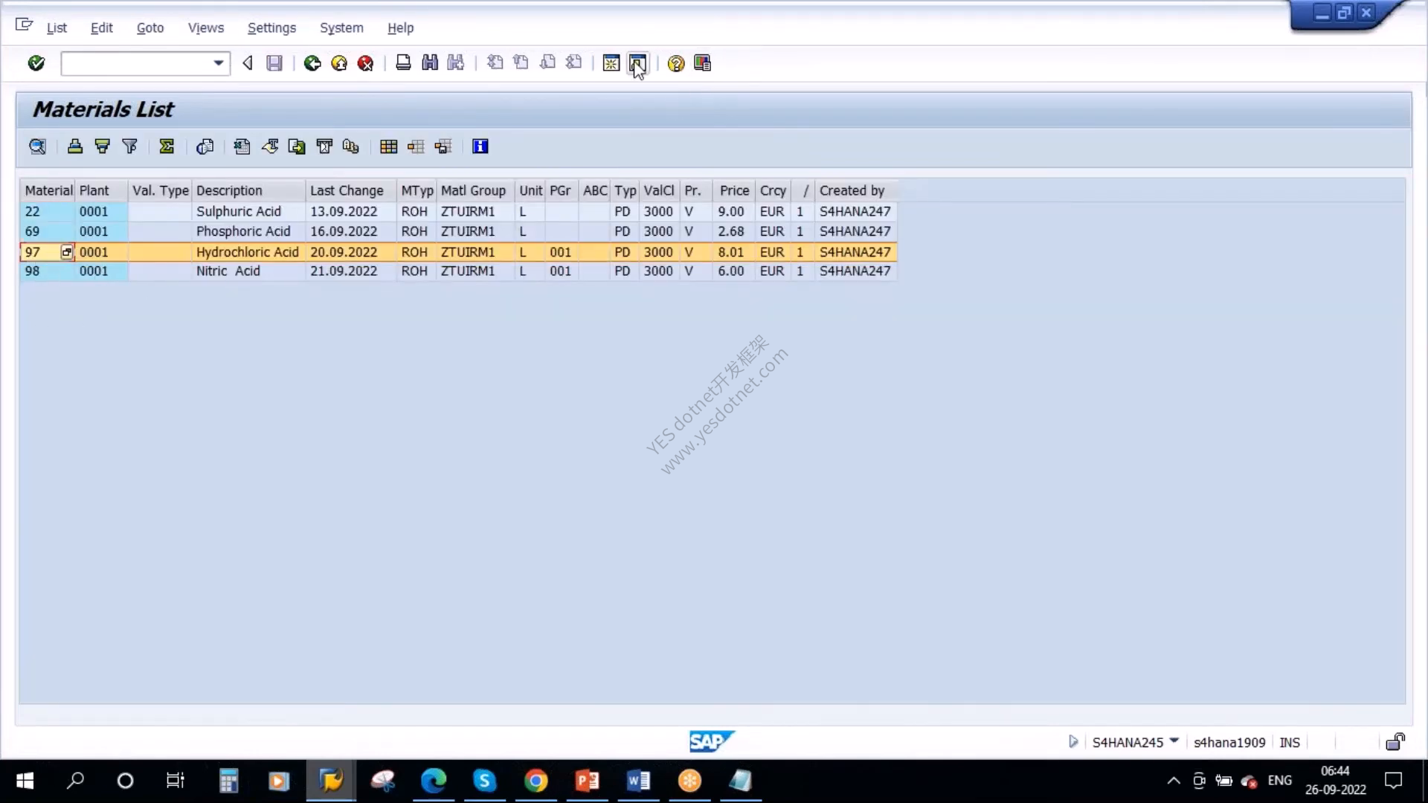Click the Total sigma icon
1428x803 pixels.
(167, 146)
